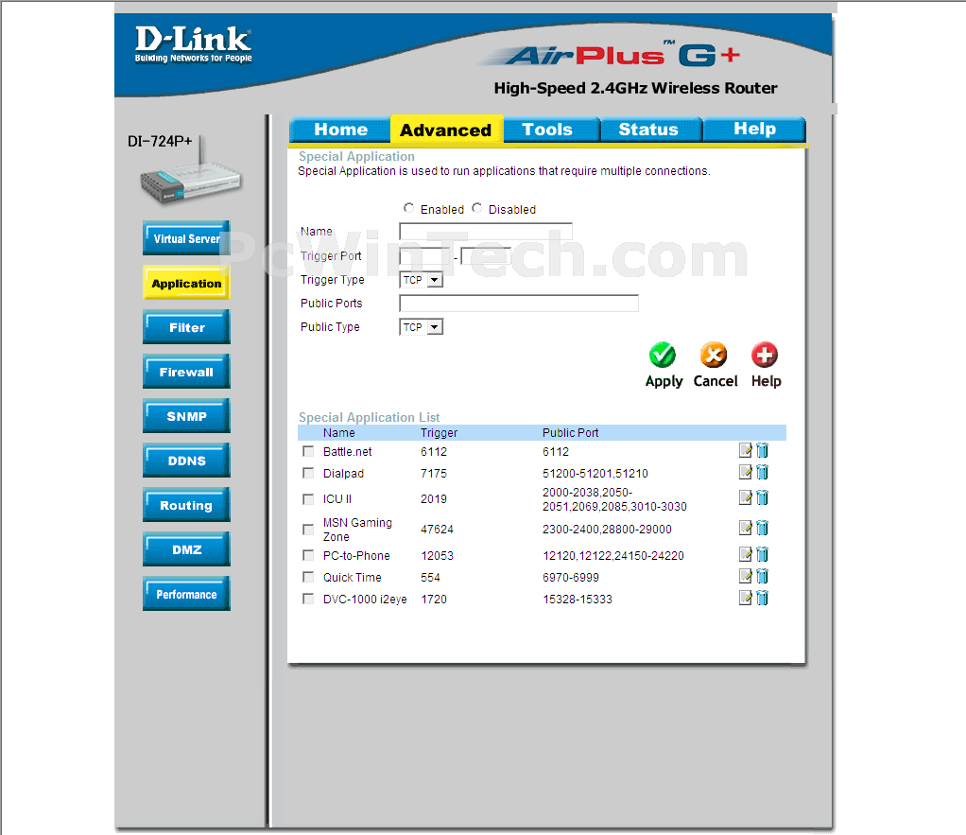
Task: Click trigger port value 47624
Action: click(437, 530)
